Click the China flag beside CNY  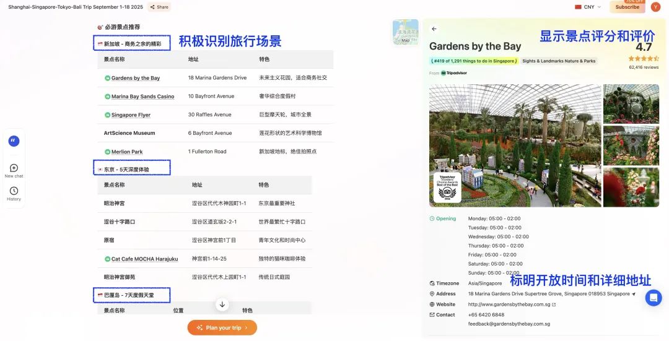(578, 7)
